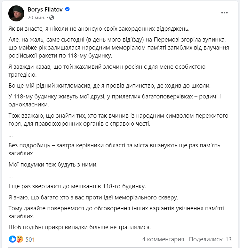Image resolution: width=240 pixels, height=248 pixels.
Task: Click the Borys Filatov author name
Action: click(46, 10)
